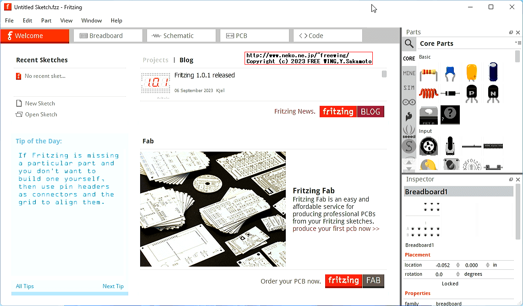Switch to the Breadboard view tab
This screenshot has height=306, width=523.
[108, 36]
